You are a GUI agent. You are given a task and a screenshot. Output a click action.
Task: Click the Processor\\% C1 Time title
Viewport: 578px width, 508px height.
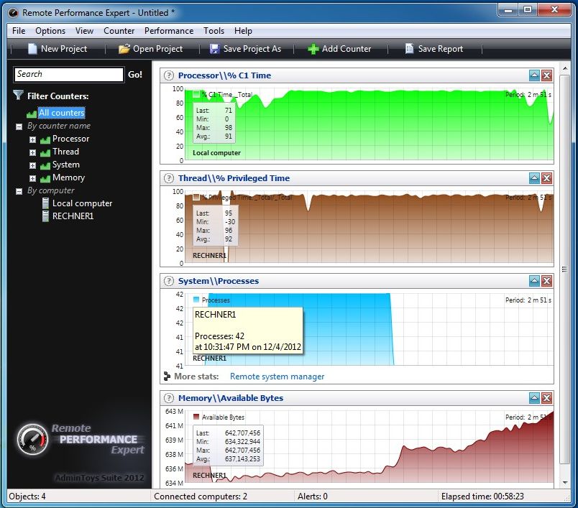pos(224,75)
